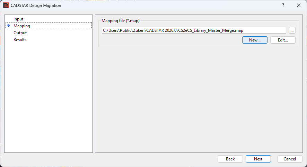This screenshot has height=167, width=307.
Task: Click the CADSTAR app icon in title bar
Action: (6, 5)
